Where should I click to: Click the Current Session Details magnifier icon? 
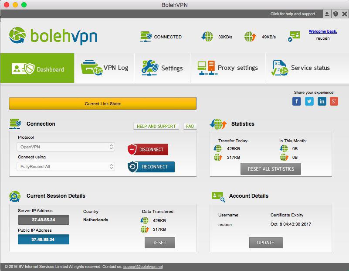15,196
